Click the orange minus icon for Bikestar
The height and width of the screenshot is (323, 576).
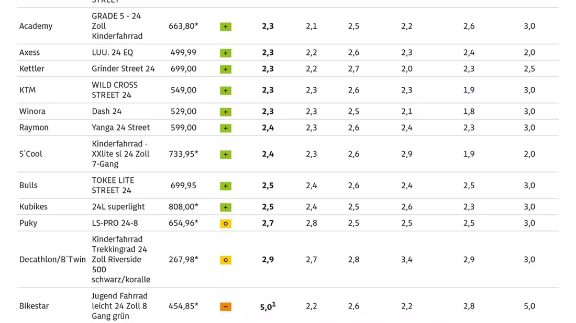tap(226, 306)
